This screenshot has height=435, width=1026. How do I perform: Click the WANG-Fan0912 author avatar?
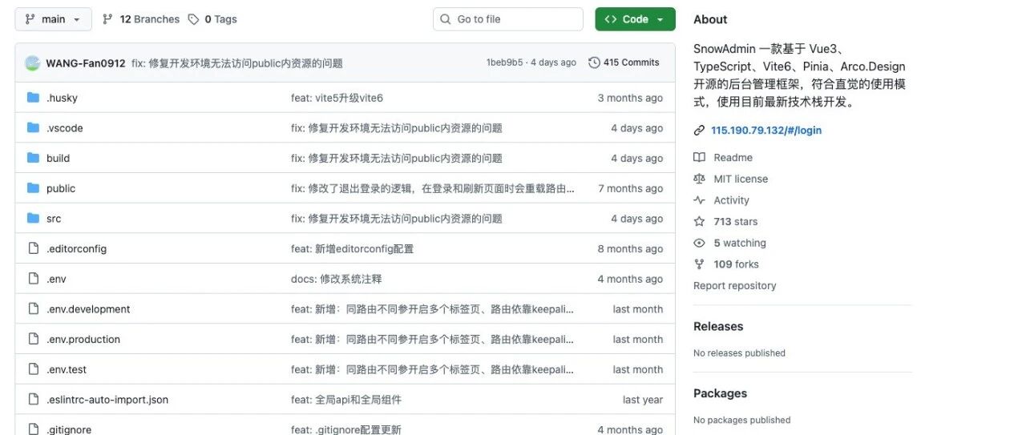click(x=33, y=63)
